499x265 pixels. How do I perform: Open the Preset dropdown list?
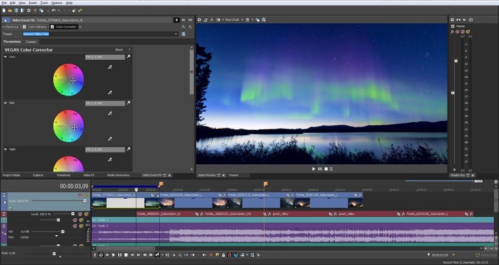pyautogui.click(x=176, y=34)
